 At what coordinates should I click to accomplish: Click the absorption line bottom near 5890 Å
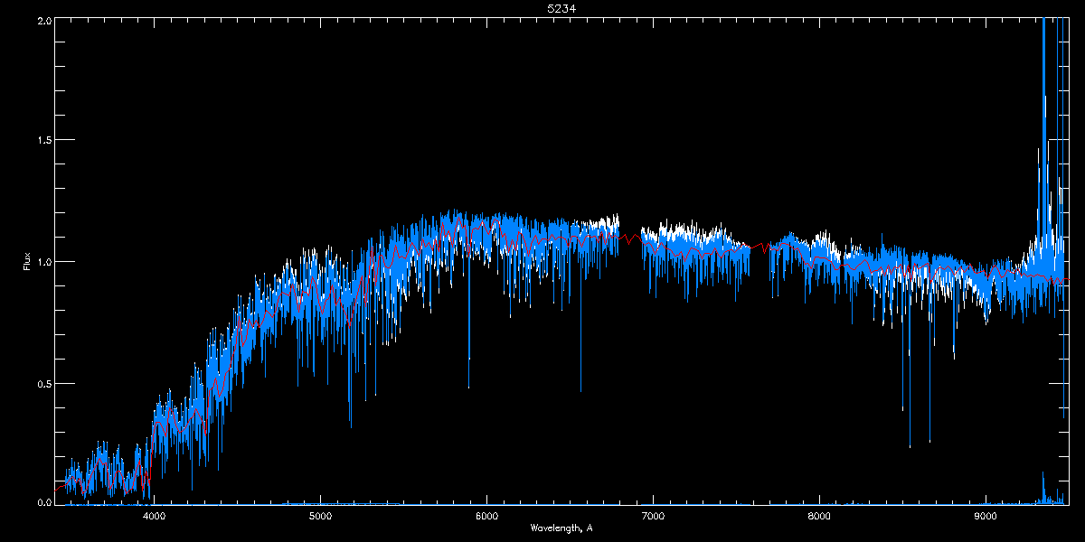click(468, 386)
